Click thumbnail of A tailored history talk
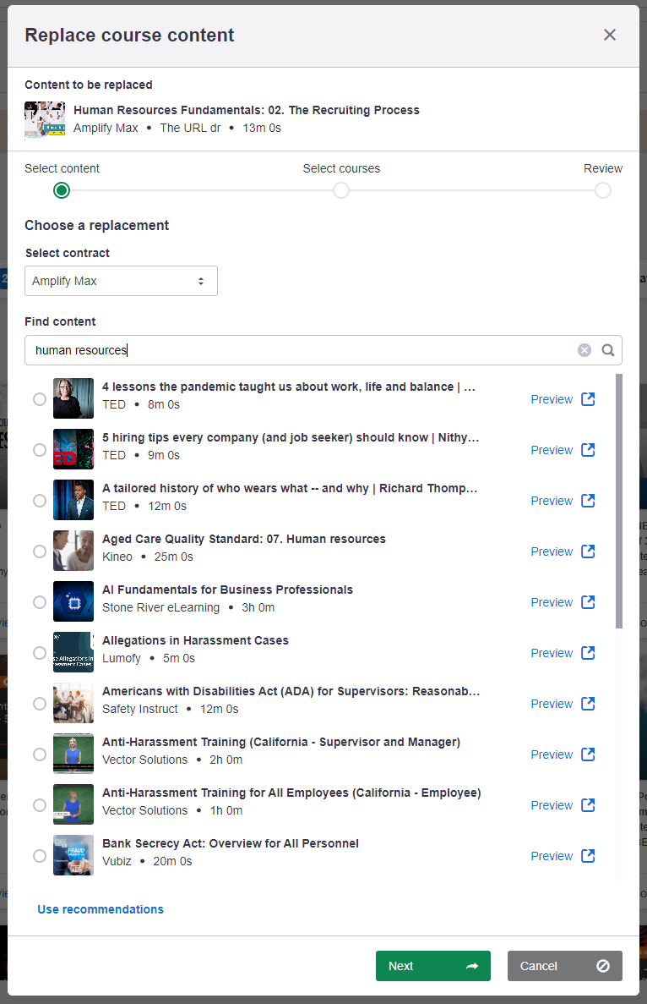647x1004 pixels. tap(73, 499)
